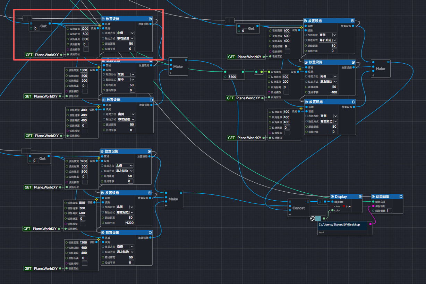Viewport: 426px width, 284px height.
Task: Click the objects input port on Display
Action: tap(332, 202)
